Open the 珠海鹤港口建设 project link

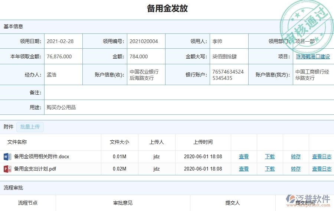(313, 56)
